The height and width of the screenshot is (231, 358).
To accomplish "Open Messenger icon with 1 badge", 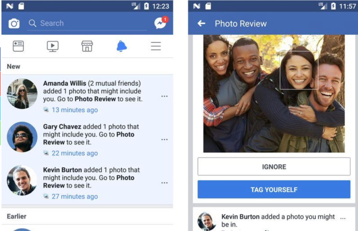I will coord(161,23).
